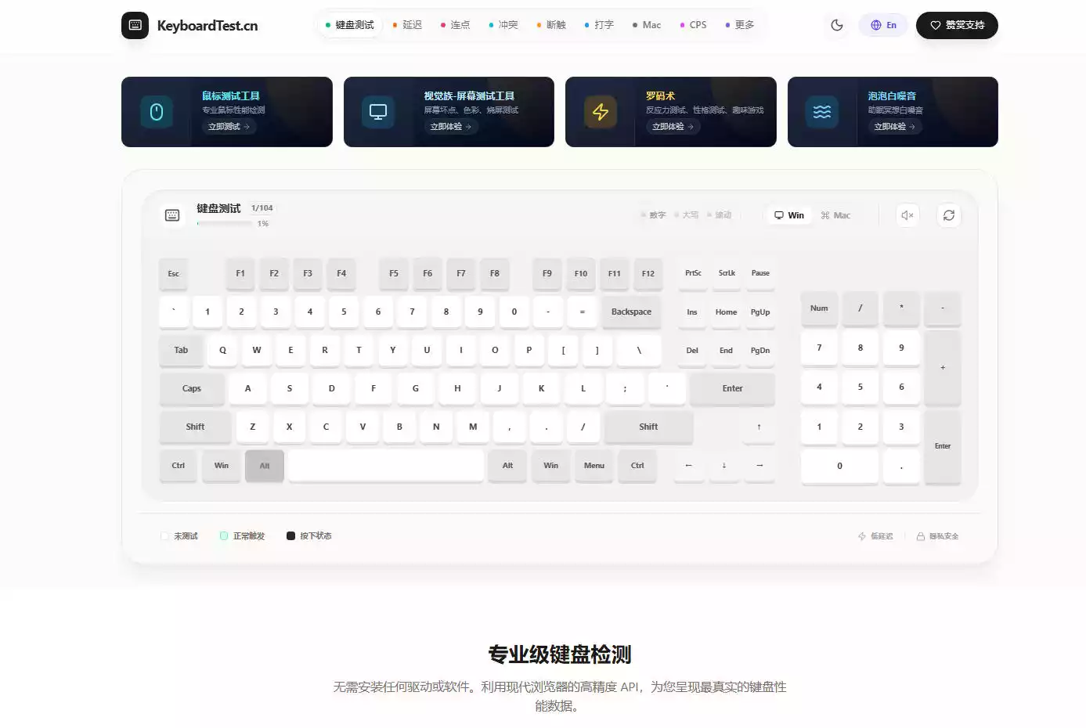Open the 冲突 nav tab
Viewport: 1086px width, 728px height.
coord(503,25)
